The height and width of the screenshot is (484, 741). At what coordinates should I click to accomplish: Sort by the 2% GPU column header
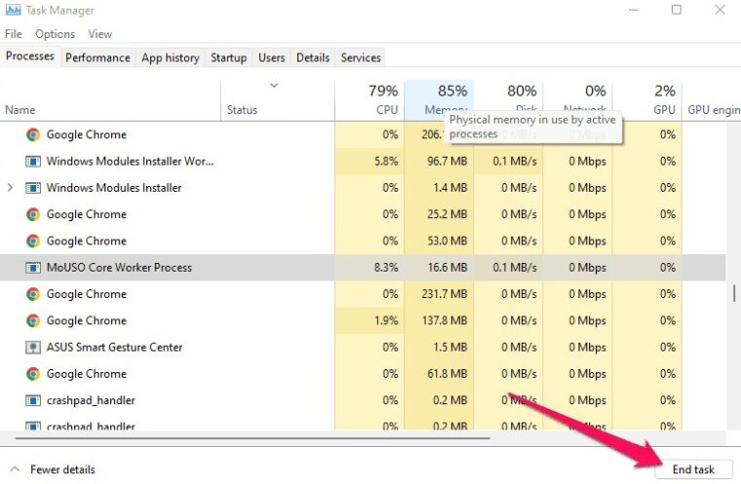[647, 100]
